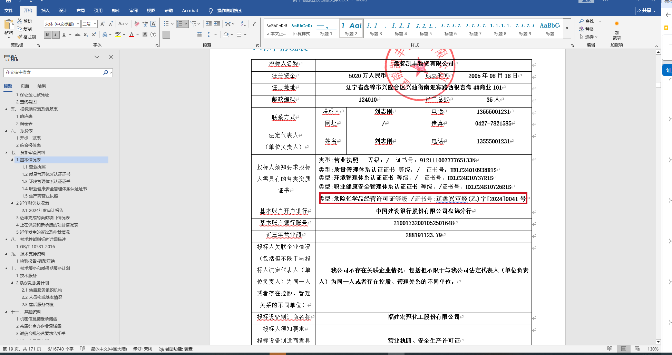
Task: Toggle Bold formatting
Action: [x=47, y=34]
